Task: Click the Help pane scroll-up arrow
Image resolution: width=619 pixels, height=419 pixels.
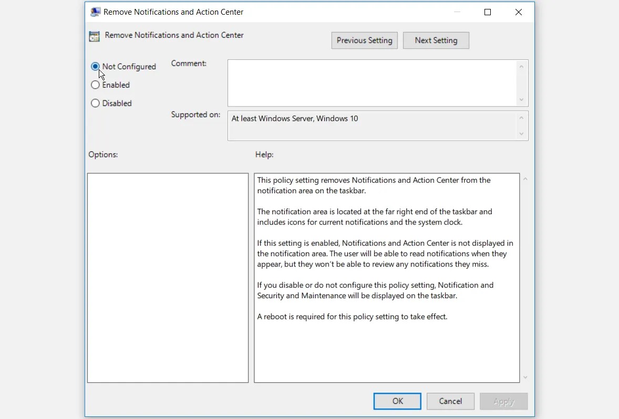Action: 525,179
